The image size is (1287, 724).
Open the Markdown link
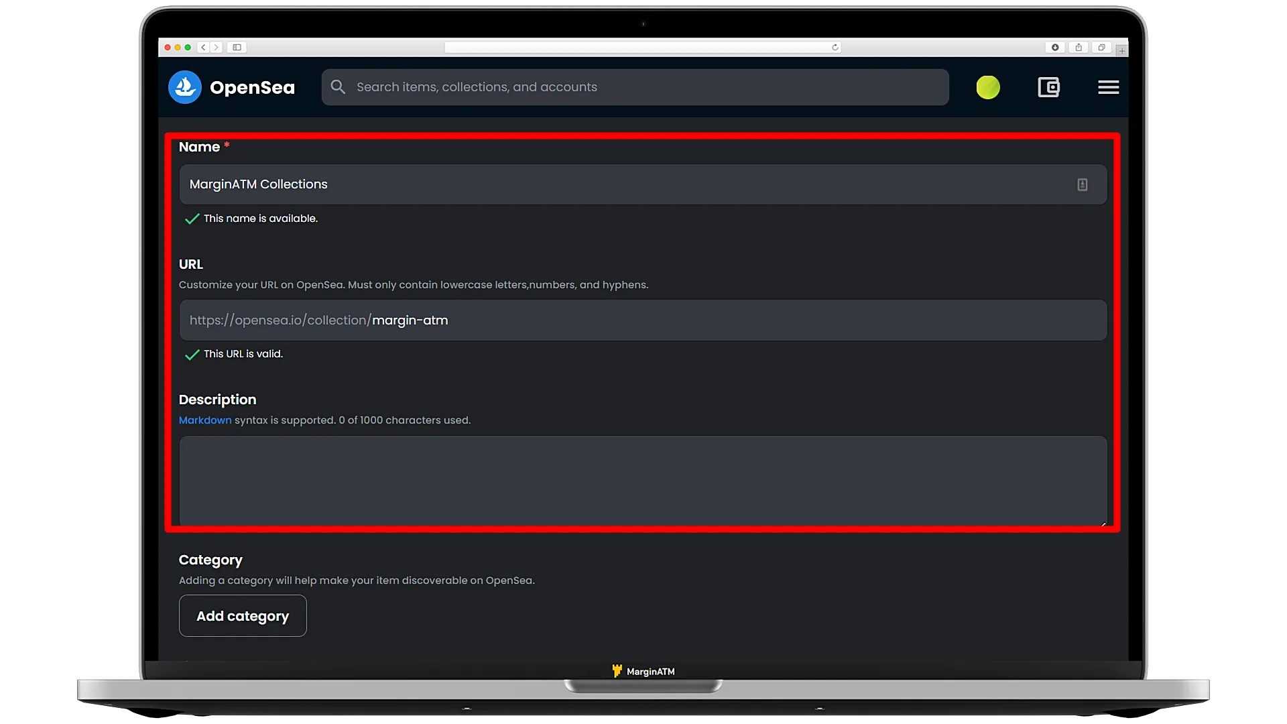(x=205, y=420)
